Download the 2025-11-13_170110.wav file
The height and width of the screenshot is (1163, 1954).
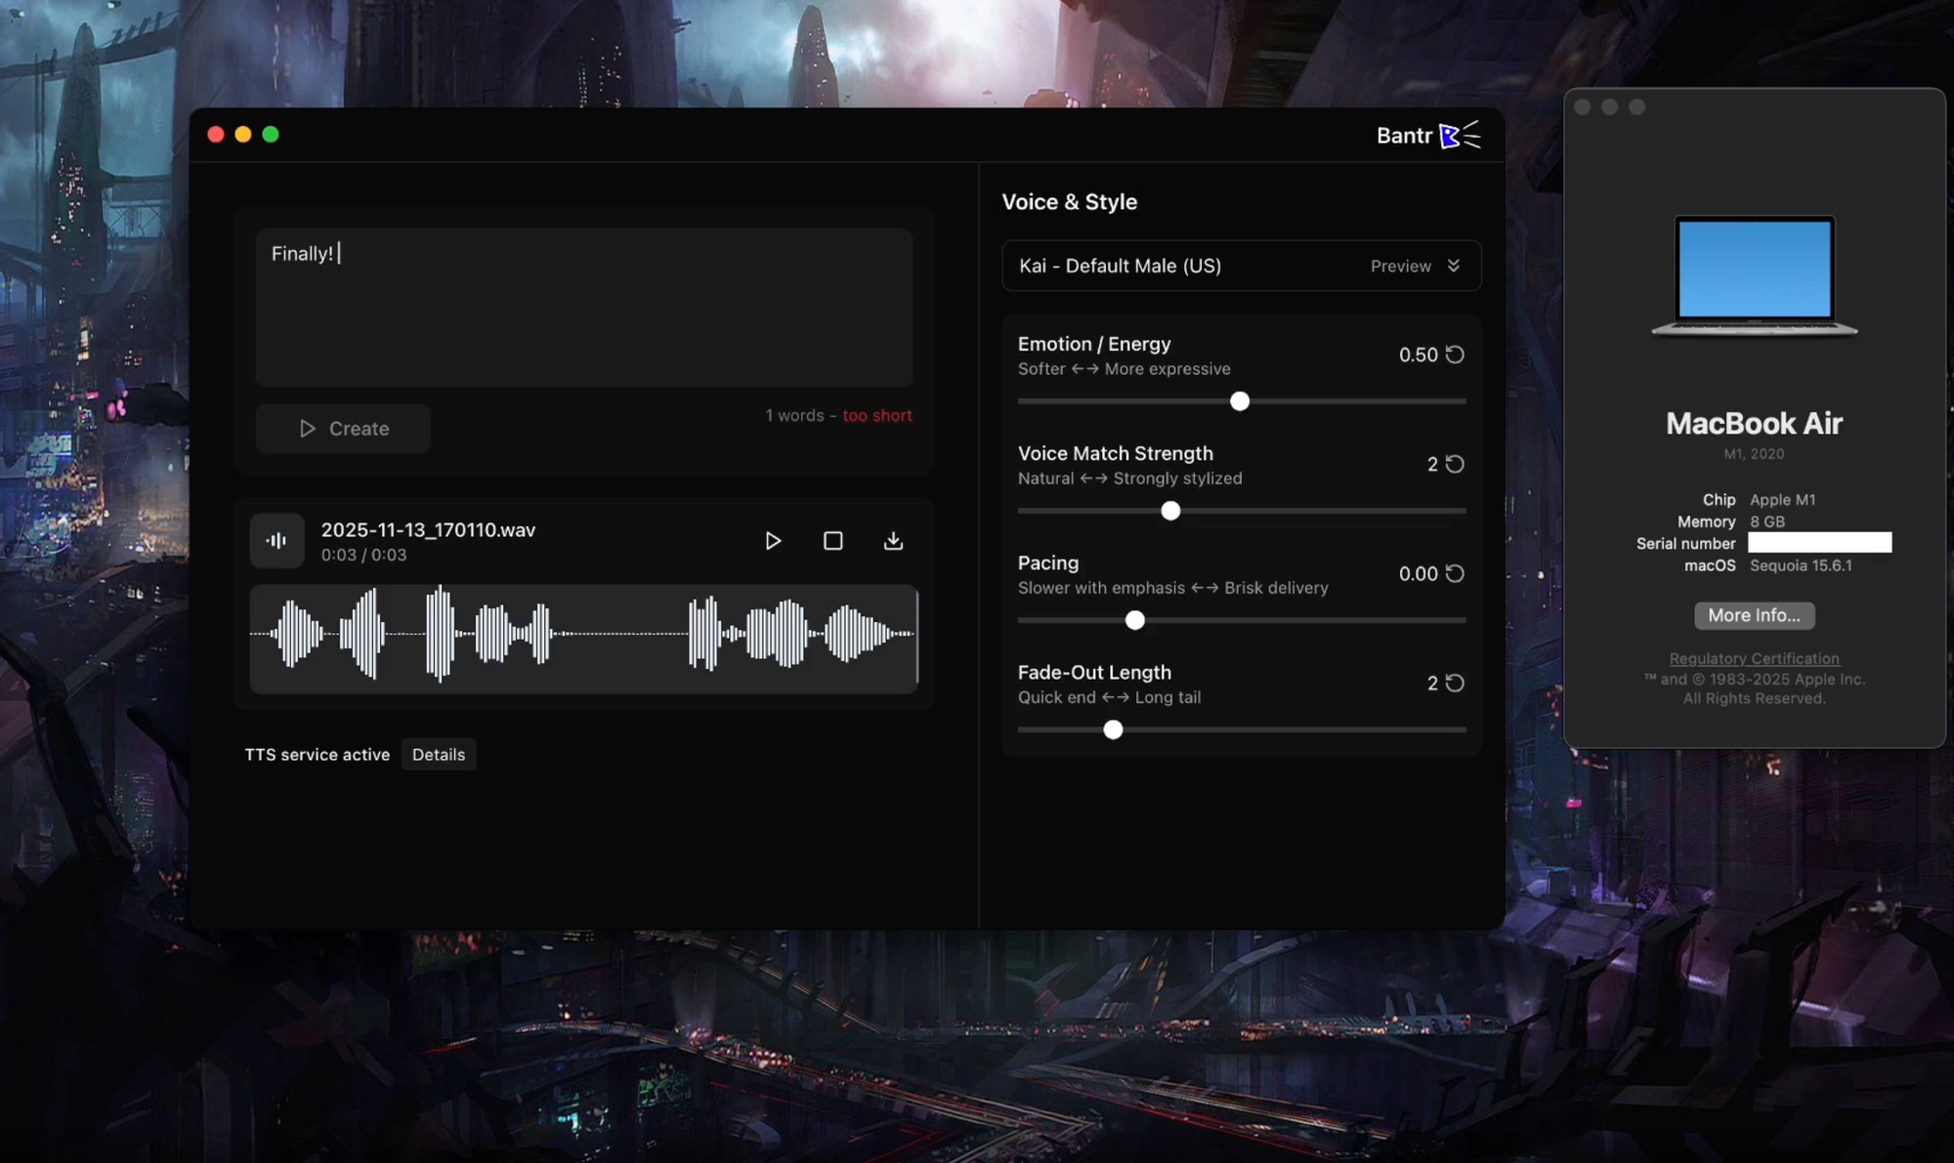coord(893,541)
